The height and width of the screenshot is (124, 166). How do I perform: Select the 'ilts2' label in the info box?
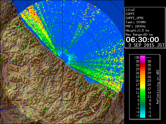tap(130, 10)
